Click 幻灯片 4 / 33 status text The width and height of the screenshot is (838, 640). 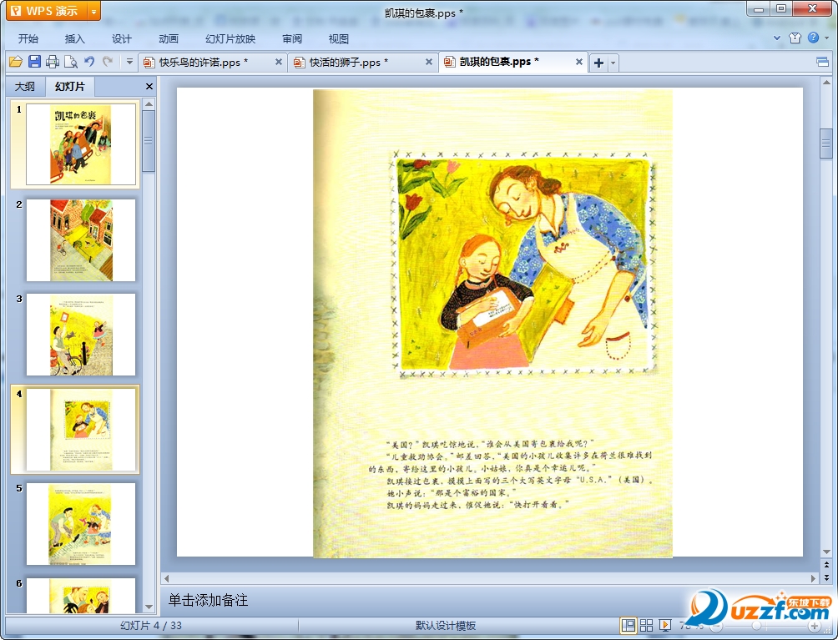point(151,626)
